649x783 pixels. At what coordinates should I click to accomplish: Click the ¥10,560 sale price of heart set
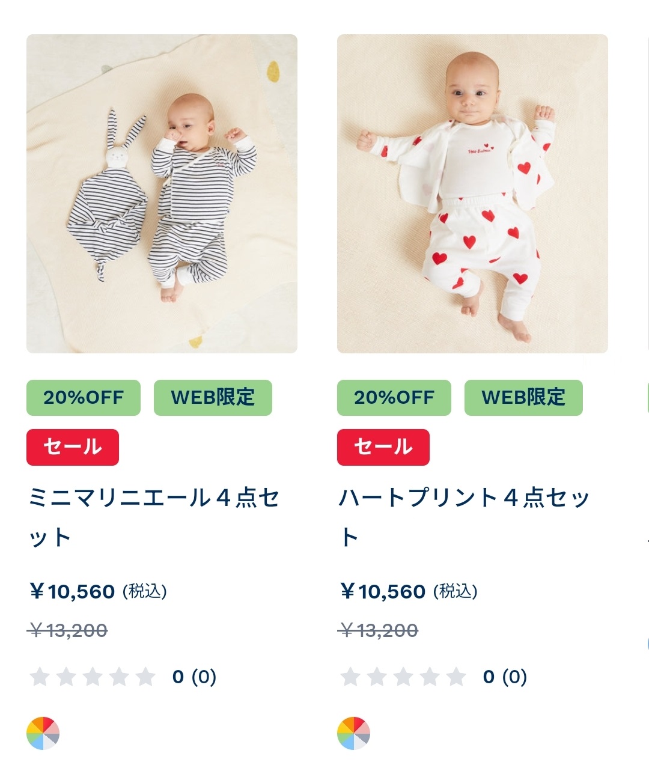[383, 592]
